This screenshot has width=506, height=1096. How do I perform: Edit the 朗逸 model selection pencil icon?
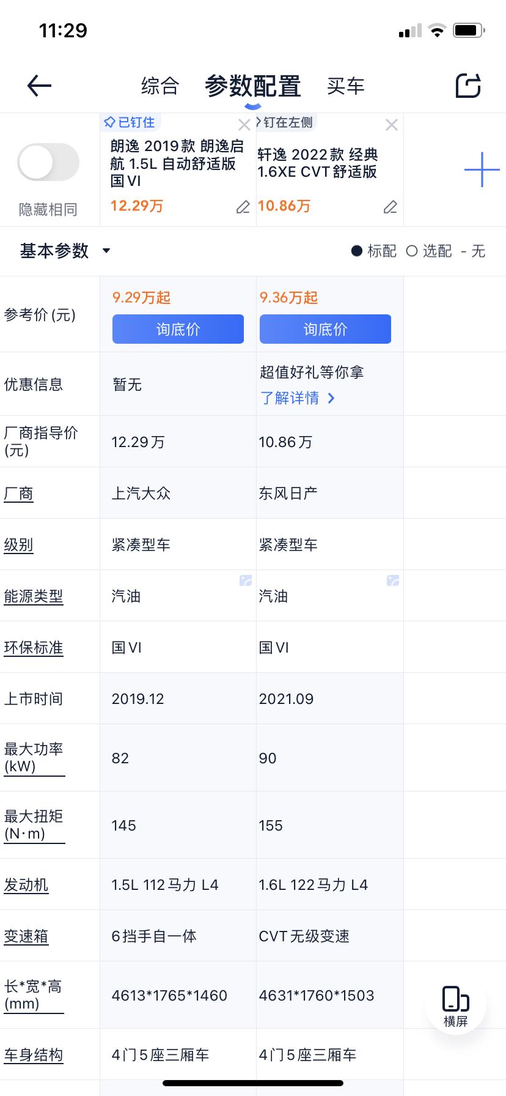coord(243,207)
